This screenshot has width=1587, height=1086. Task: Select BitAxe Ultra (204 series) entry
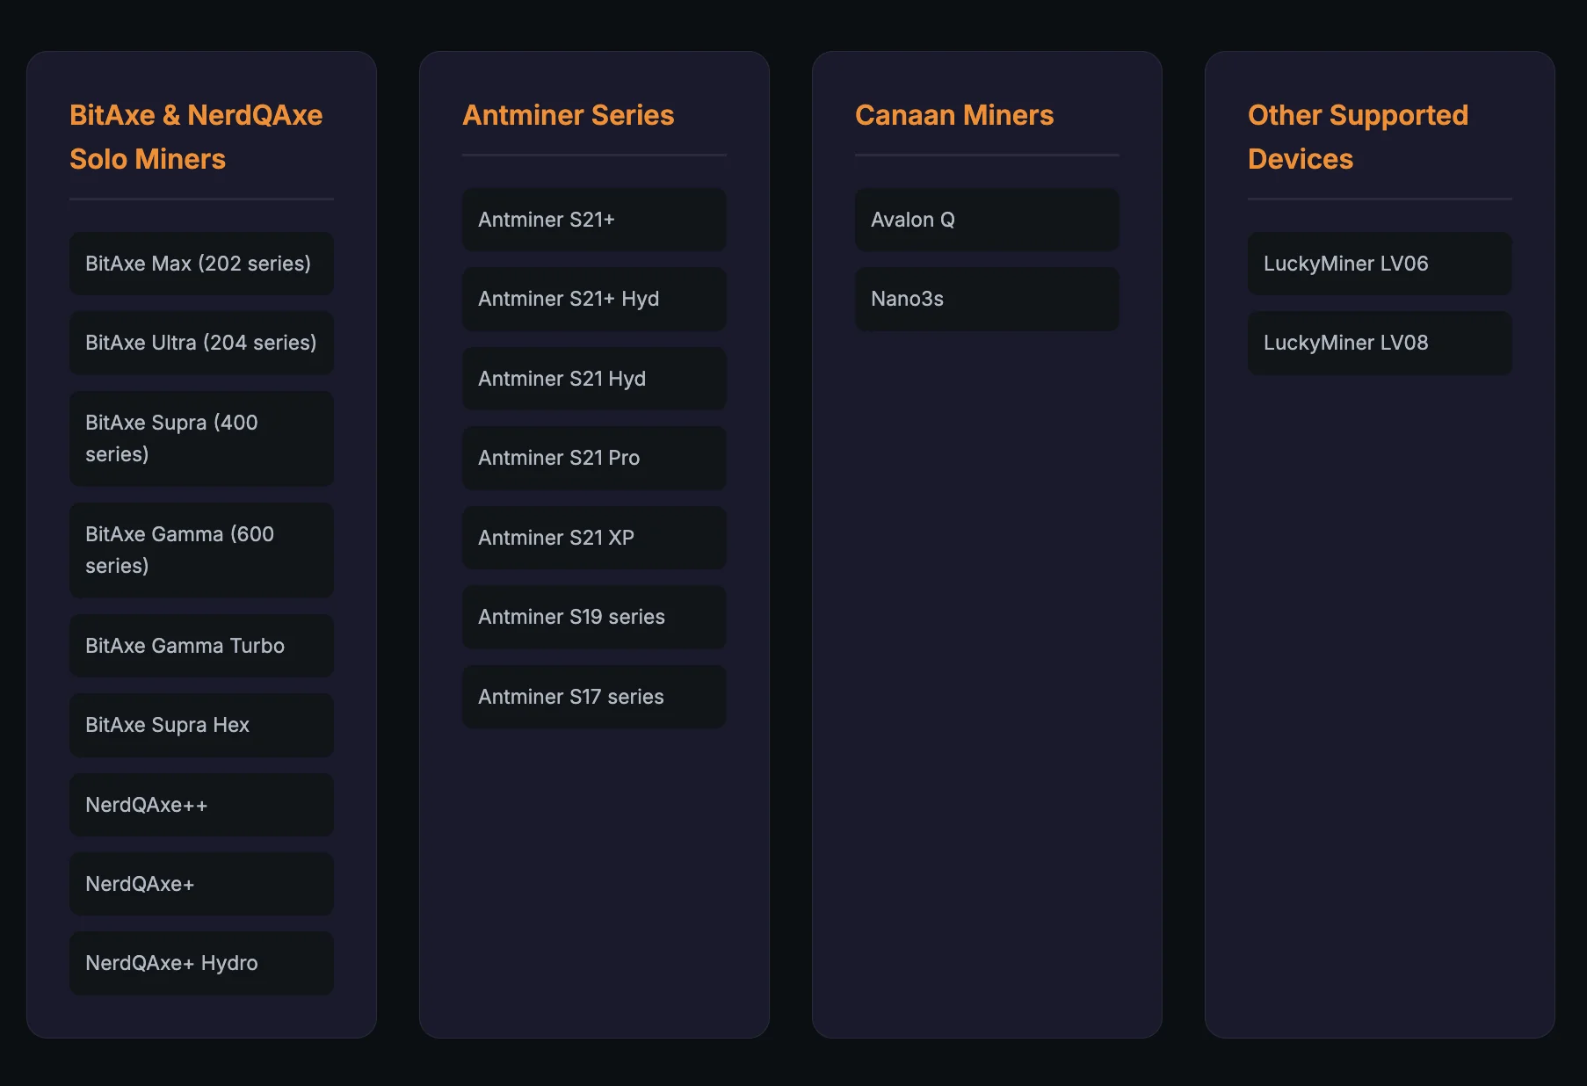[201, 343]
